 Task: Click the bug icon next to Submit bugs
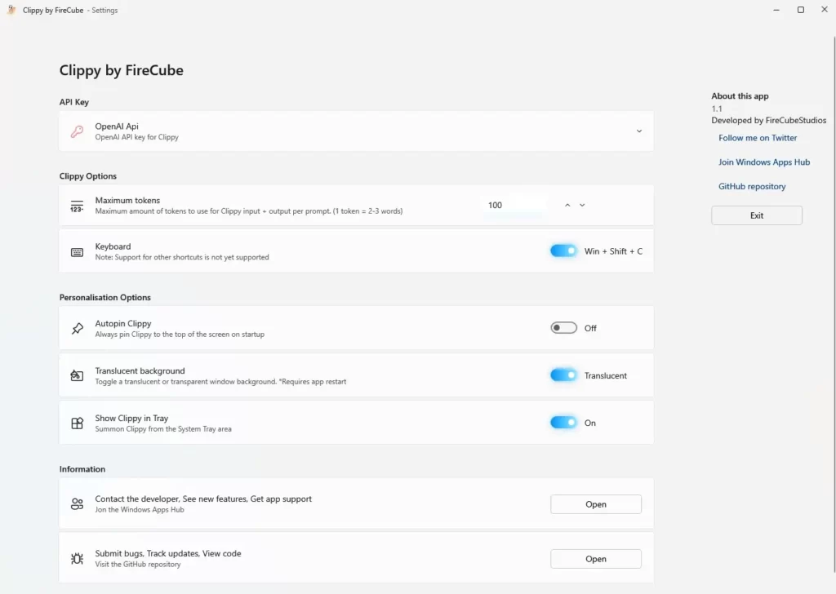(77, 558)
